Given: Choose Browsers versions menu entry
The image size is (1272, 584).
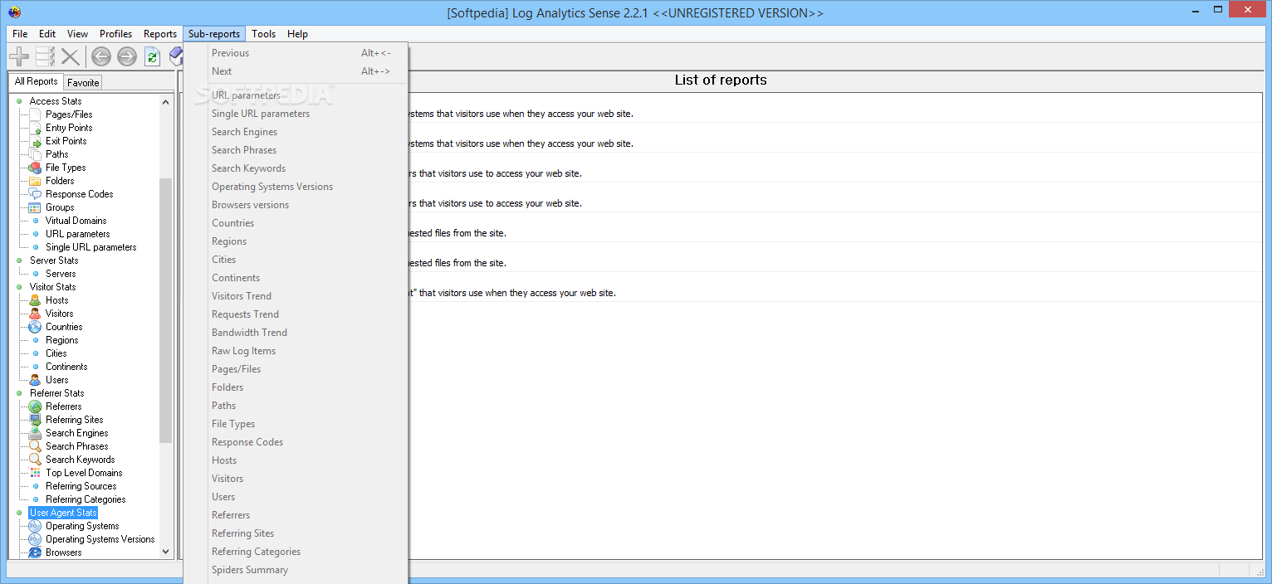Looking at the screenshot, I should coord(250,205).
